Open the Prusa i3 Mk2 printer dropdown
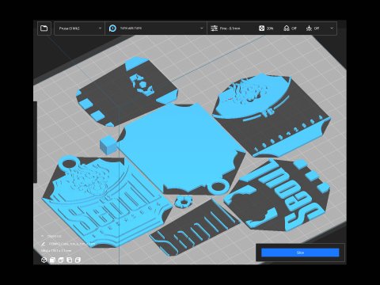Screen dimensions: 380x285 click(79, 28)
